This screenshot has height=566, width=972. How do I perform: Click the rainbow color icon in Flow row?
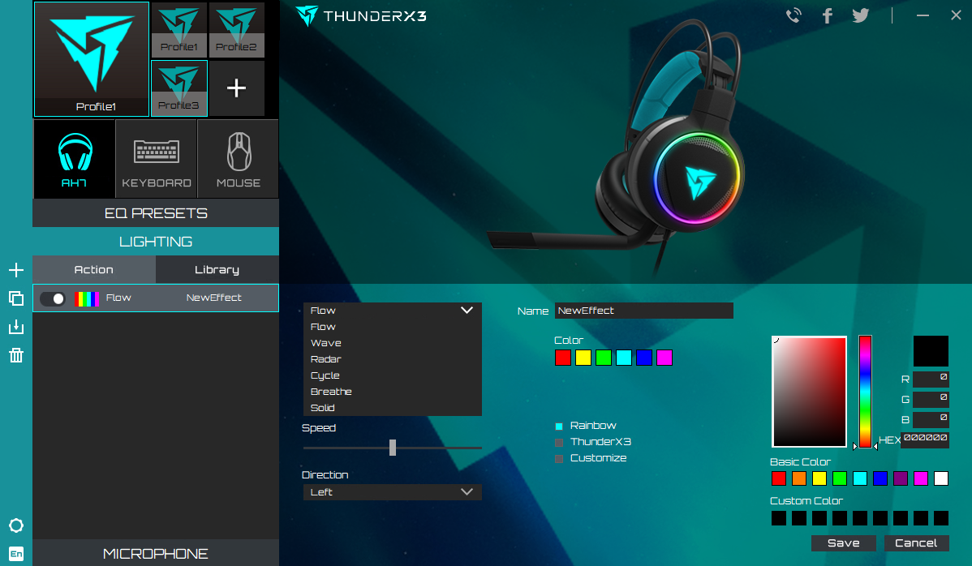click(x=87, y=298)
